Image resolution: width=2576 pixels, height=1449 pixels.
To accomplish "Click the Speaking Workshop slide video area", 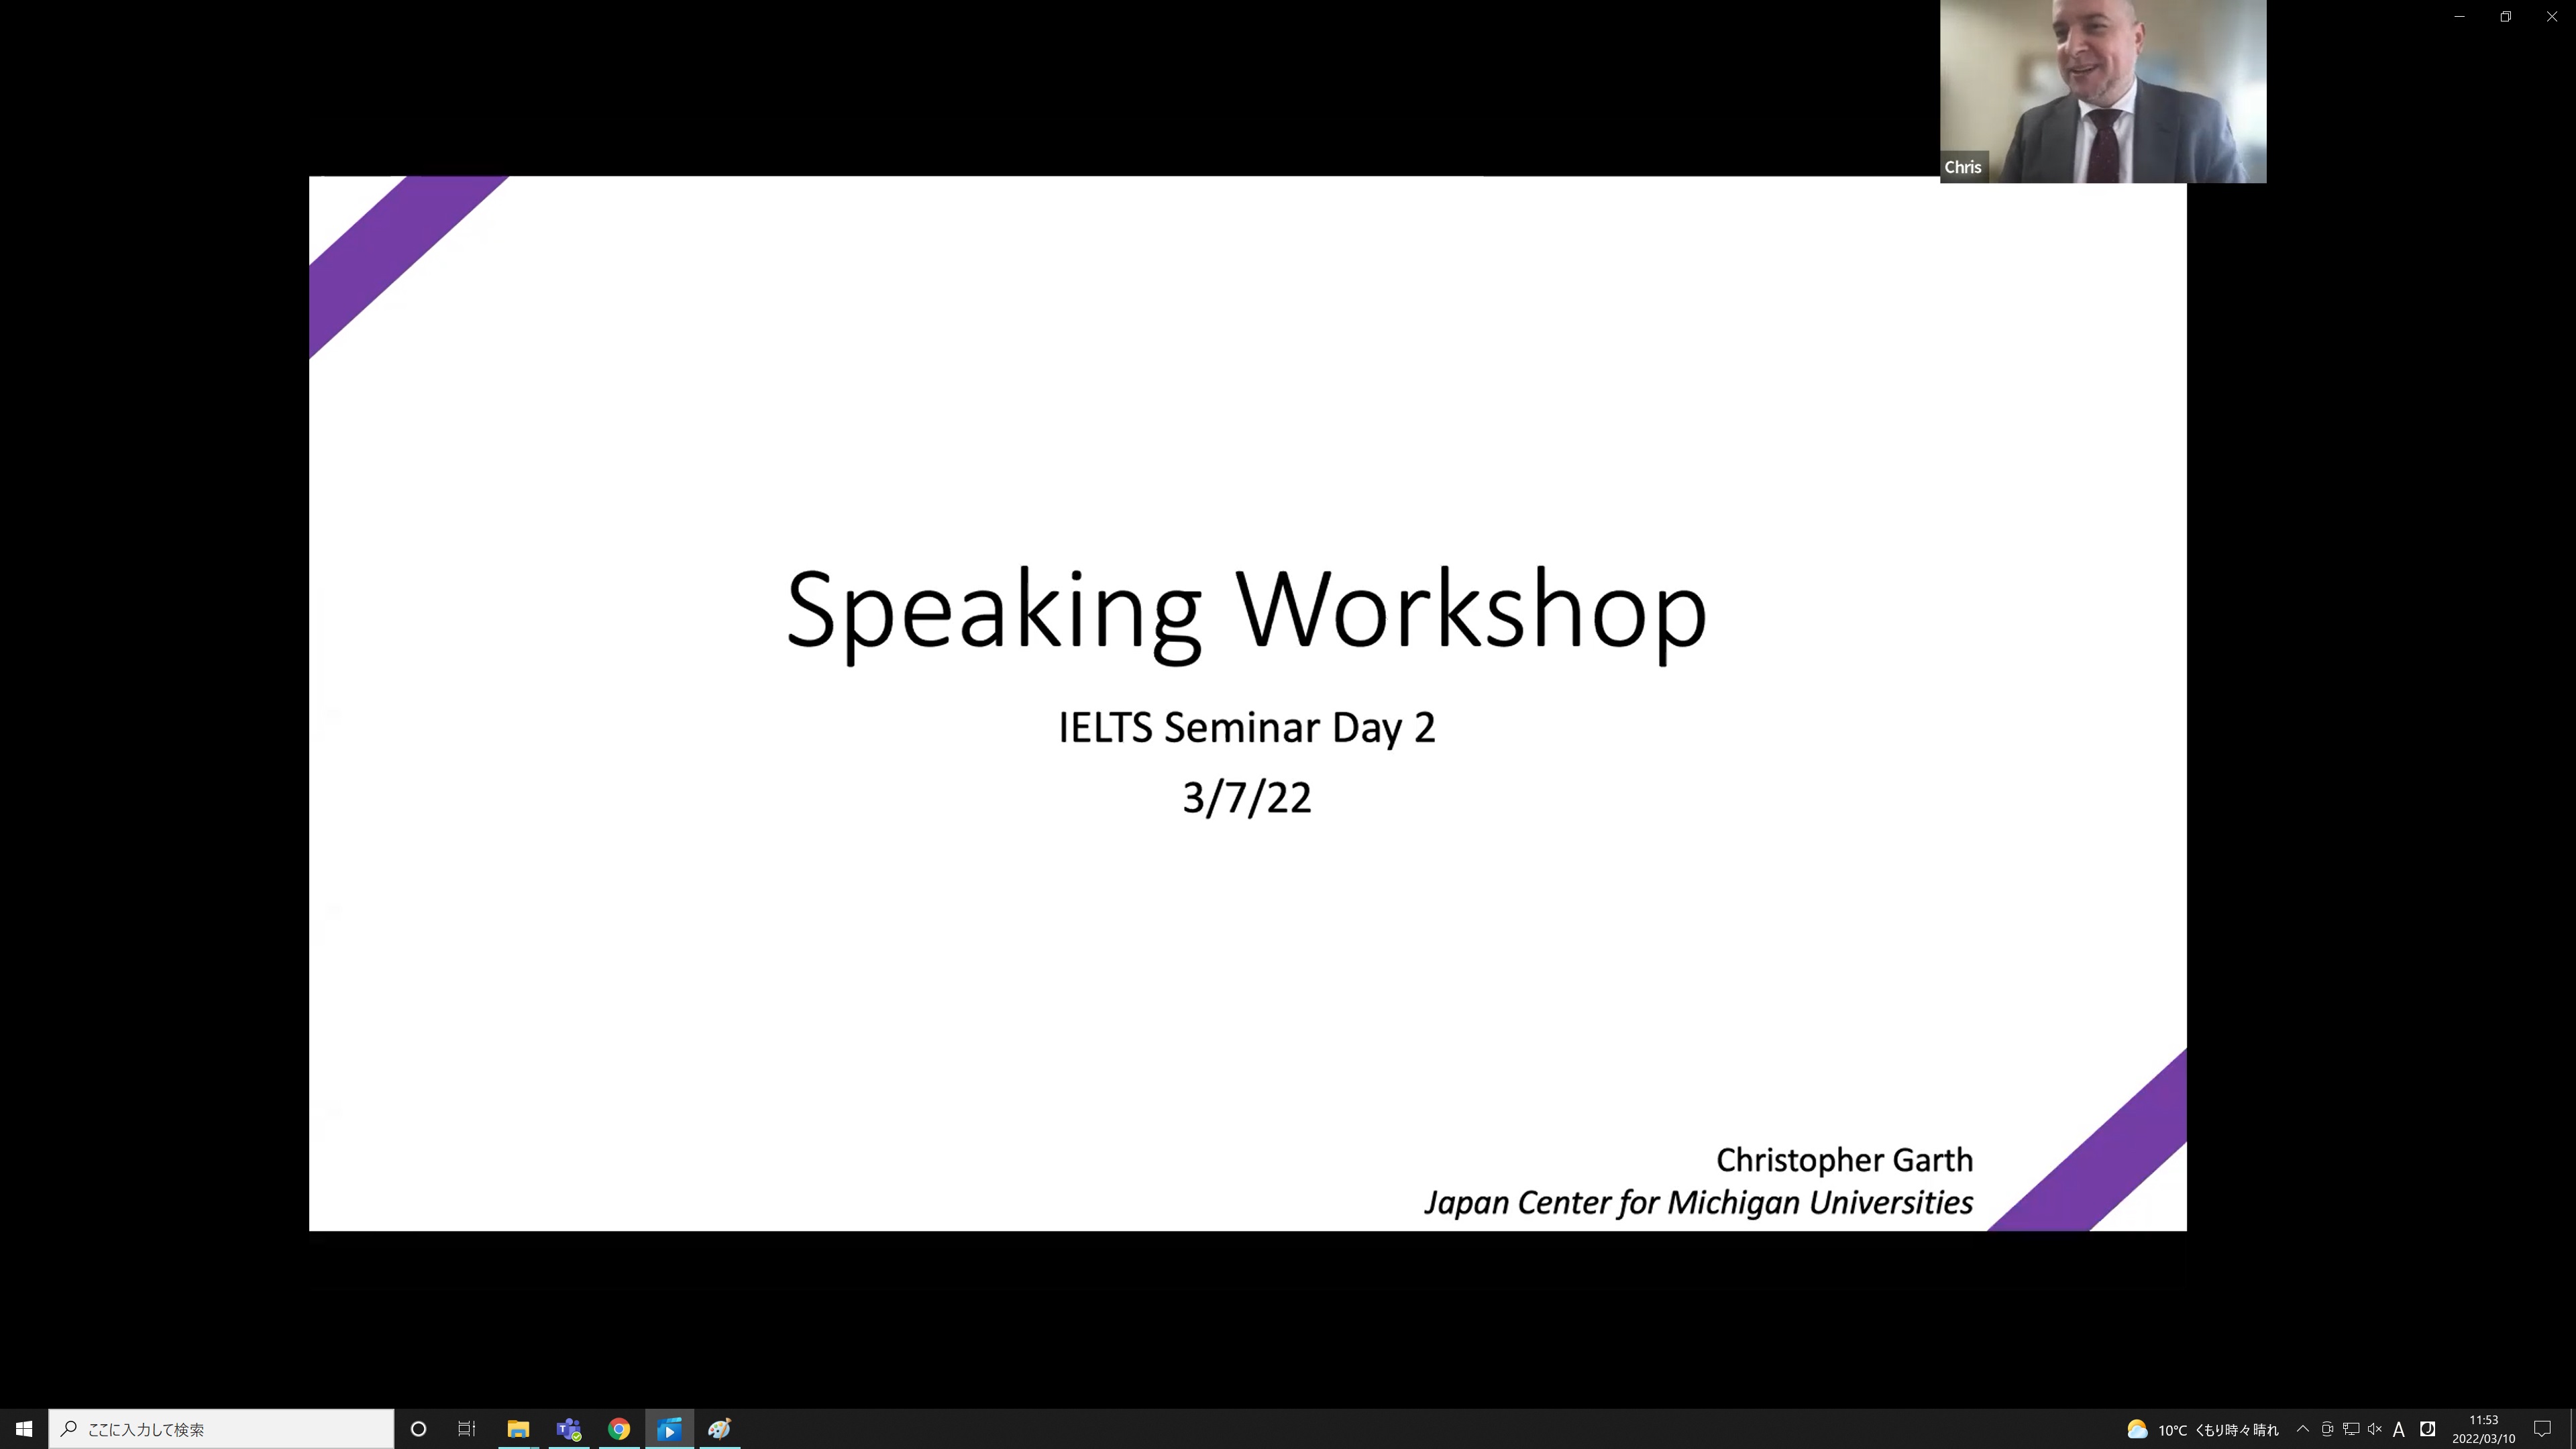I will click(x=1247, y=703).
